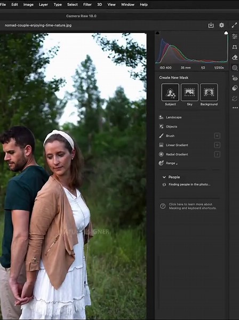Open Camera Raw preferences gear icon
The image size is (239, 320).
(221, 25)
